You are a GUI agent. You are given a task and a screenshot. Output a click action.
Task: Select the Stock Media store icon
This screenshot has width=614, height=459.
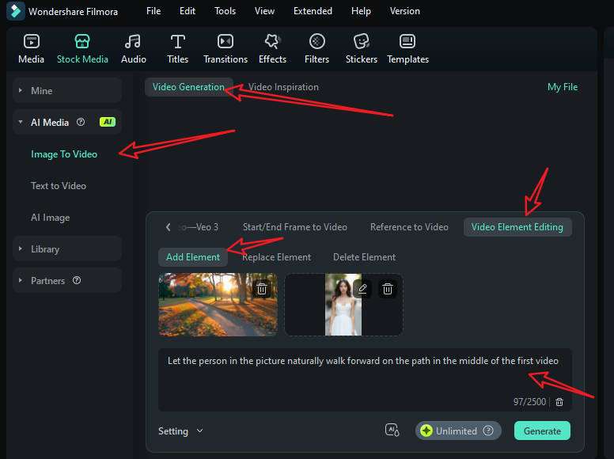82,41
